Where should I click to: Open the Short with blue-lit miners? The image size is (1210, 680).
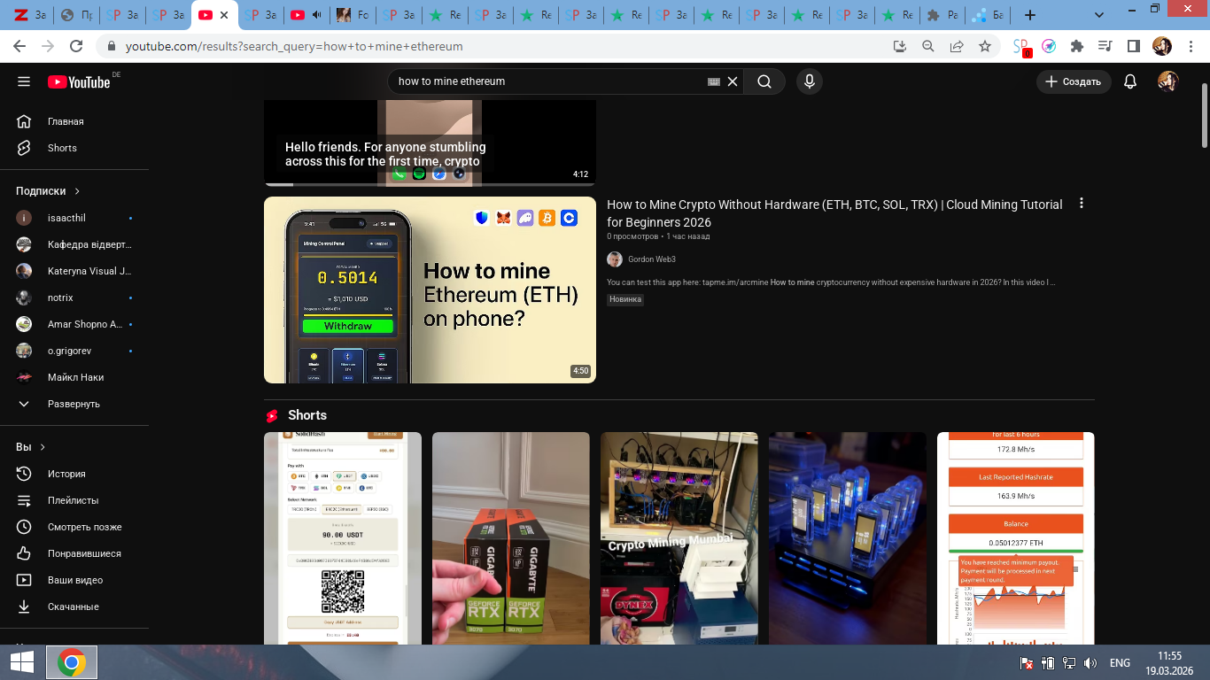click(x=848, y=538)
